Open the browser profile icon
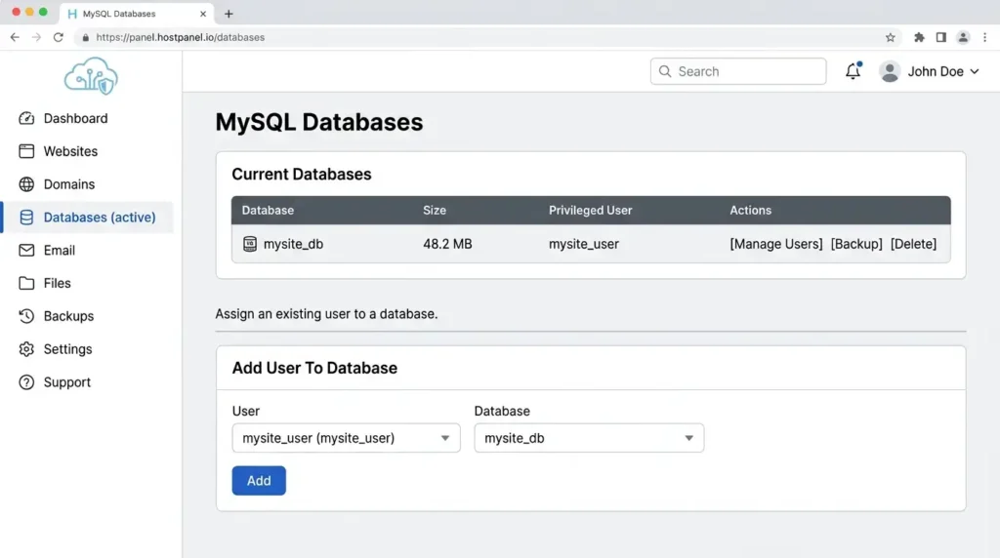Viewport: 1000px width, 558px height. [963, 38]
